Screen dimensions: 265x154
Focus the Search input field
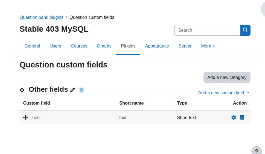click(207, 30)
